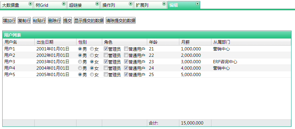295x129 pixels.
Task: Click the 删除行 button
Action: click(x=54, y=21)
